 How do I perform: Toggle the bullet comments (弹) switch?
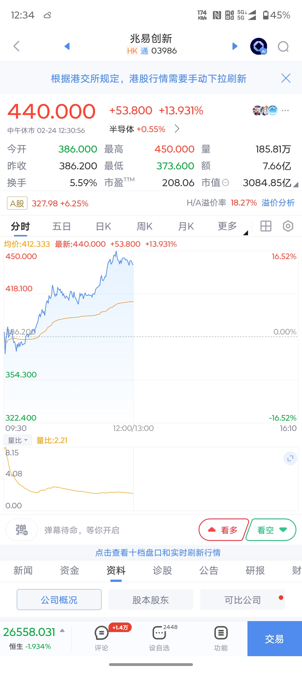pyautogui.click(x=22, y=530)
